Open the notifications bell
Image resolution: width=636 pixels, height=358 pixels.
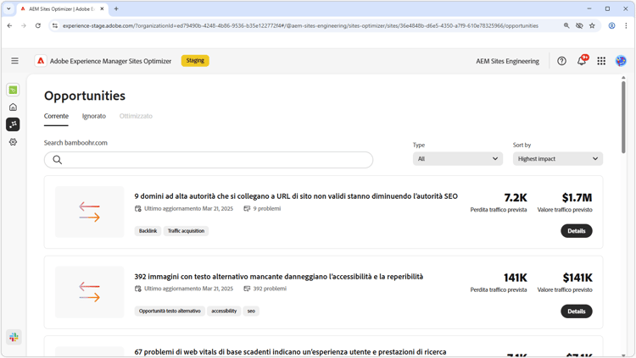(x=582, y=60)
